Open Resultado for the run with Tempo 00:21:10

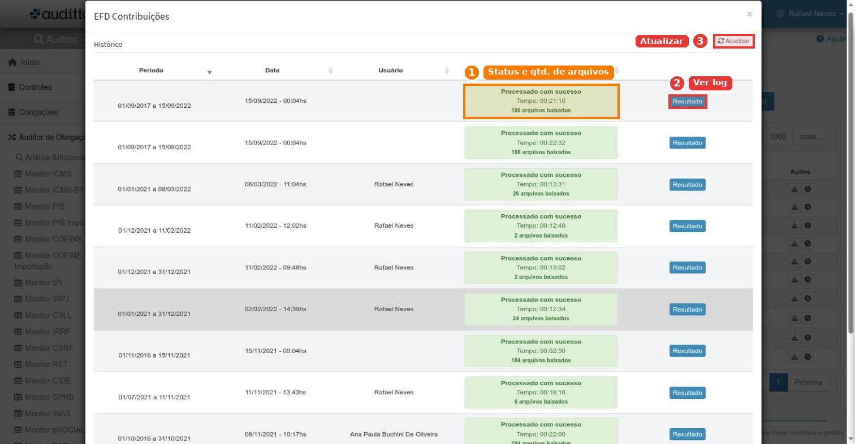[x=688, y=102]
